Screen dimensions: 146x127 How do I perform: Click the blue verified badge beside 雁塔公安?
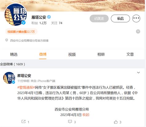tap(49, 17)
